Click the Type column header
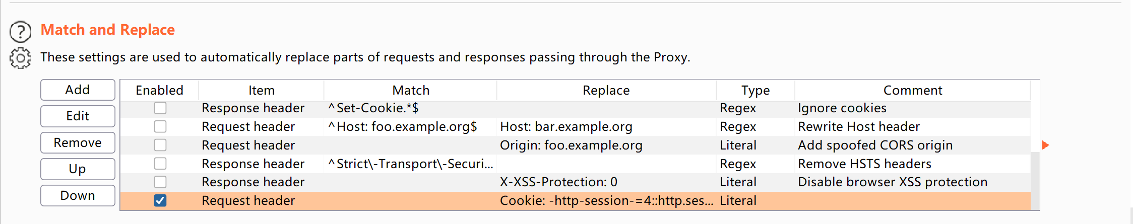 pyautogui.click(x=755, y=91)
